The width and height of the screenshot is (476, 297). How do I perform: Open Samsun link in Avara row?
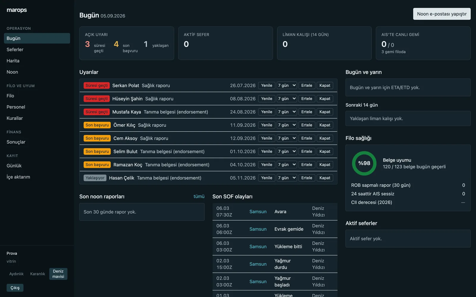[258, 212]
